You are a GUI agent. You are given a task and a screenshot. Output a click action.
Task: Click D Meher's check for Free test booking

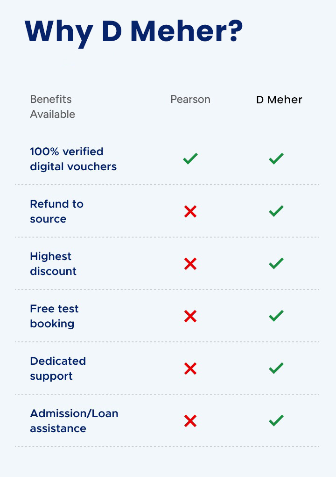(276, 316)
